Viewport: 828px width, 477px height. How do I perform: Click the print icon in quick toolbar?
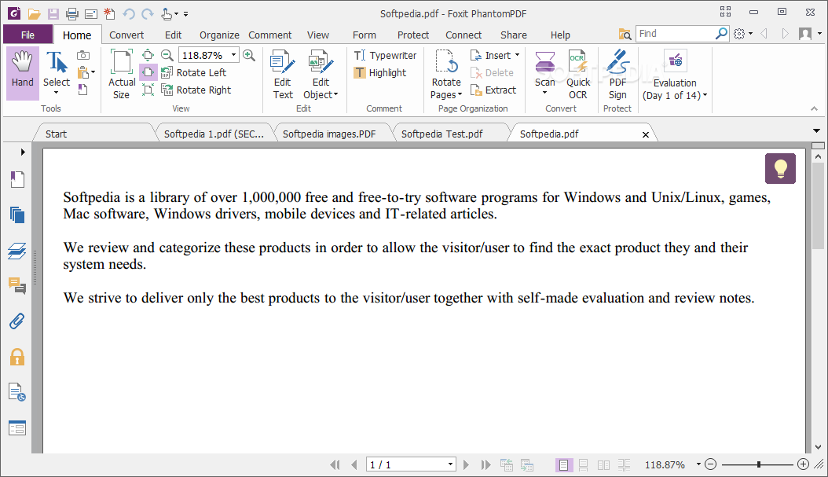point(71,13)
